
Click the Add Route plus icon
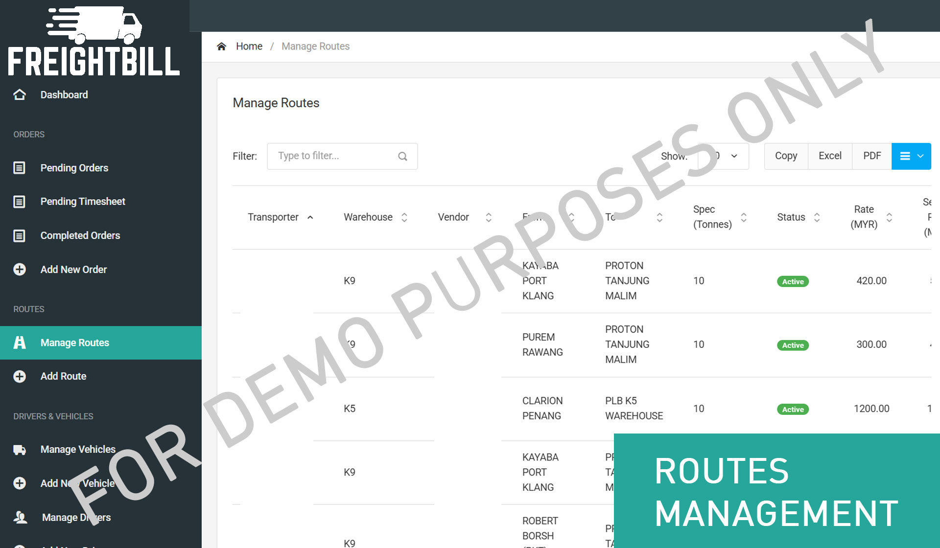pos(20,376)
